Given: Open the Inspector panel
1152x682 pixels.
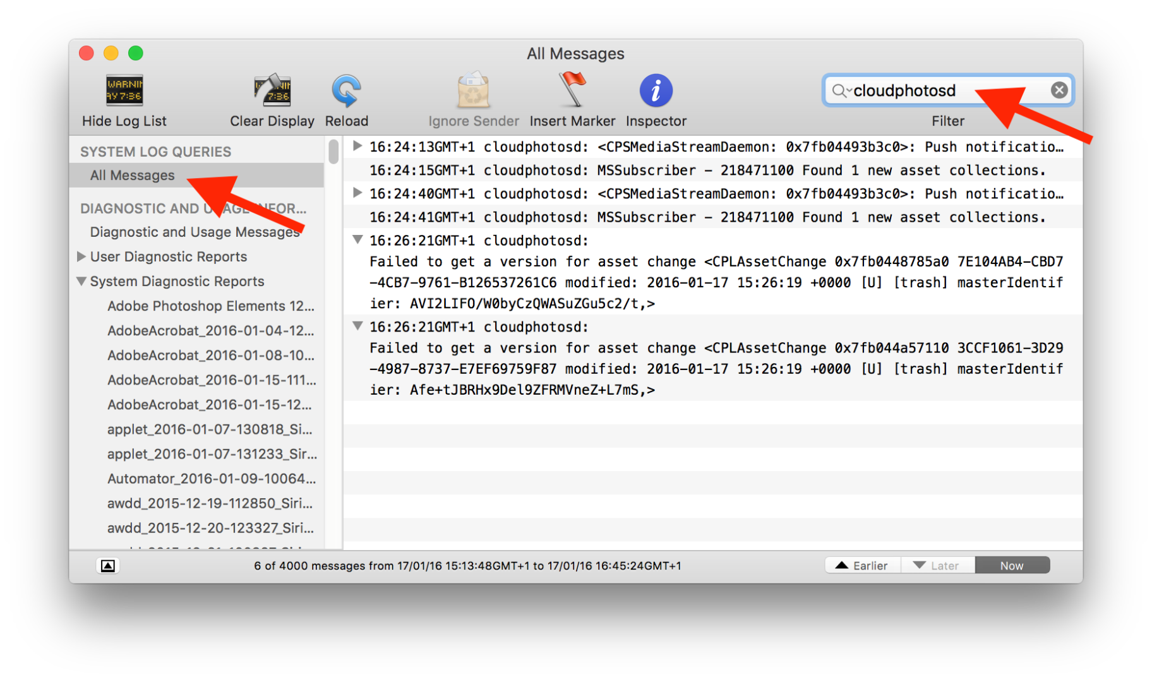Looking at the screenshot, I should tap(656, 90).
